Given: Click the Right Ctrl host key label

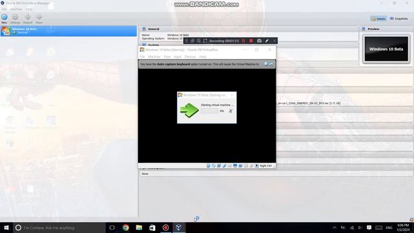Looking at the screenshot, I should click(x=266, y=166).
